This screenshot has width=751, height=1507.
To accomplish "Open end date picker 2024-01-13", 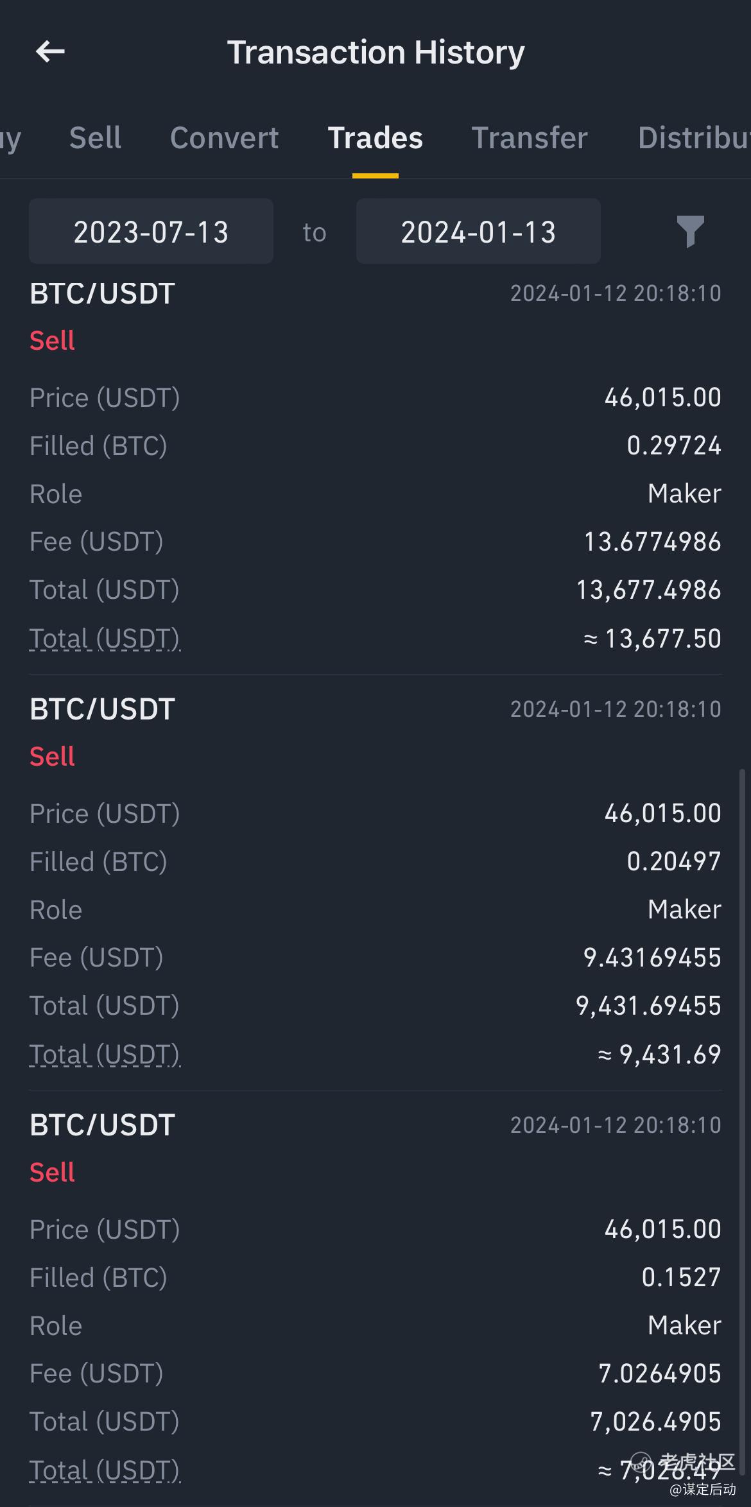I will coord(478,232).
